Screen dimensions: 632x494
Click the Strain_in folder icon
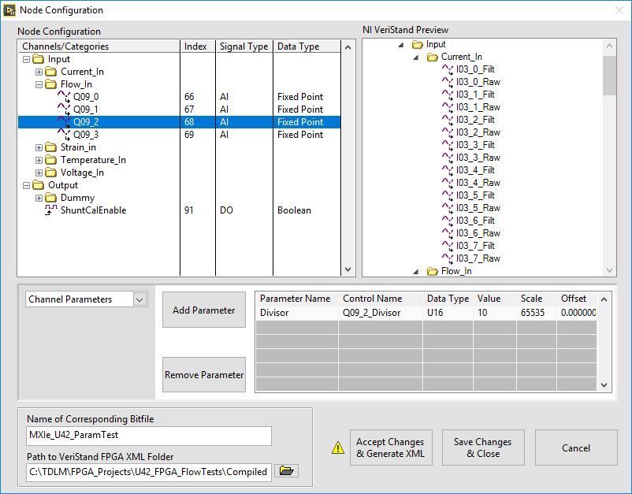point(50,147)
